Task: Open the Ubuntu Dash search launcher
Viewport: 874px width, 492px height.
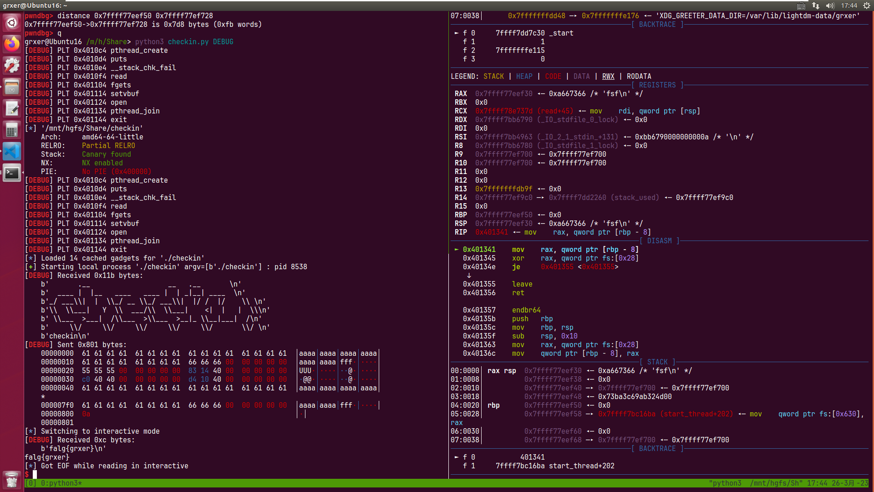Action: coord(12,22)
